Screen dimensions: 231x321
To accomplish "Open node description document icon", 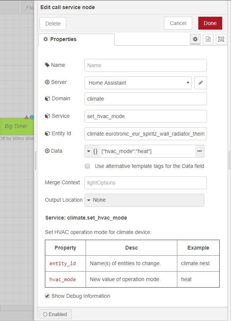I will pos(208,39).
